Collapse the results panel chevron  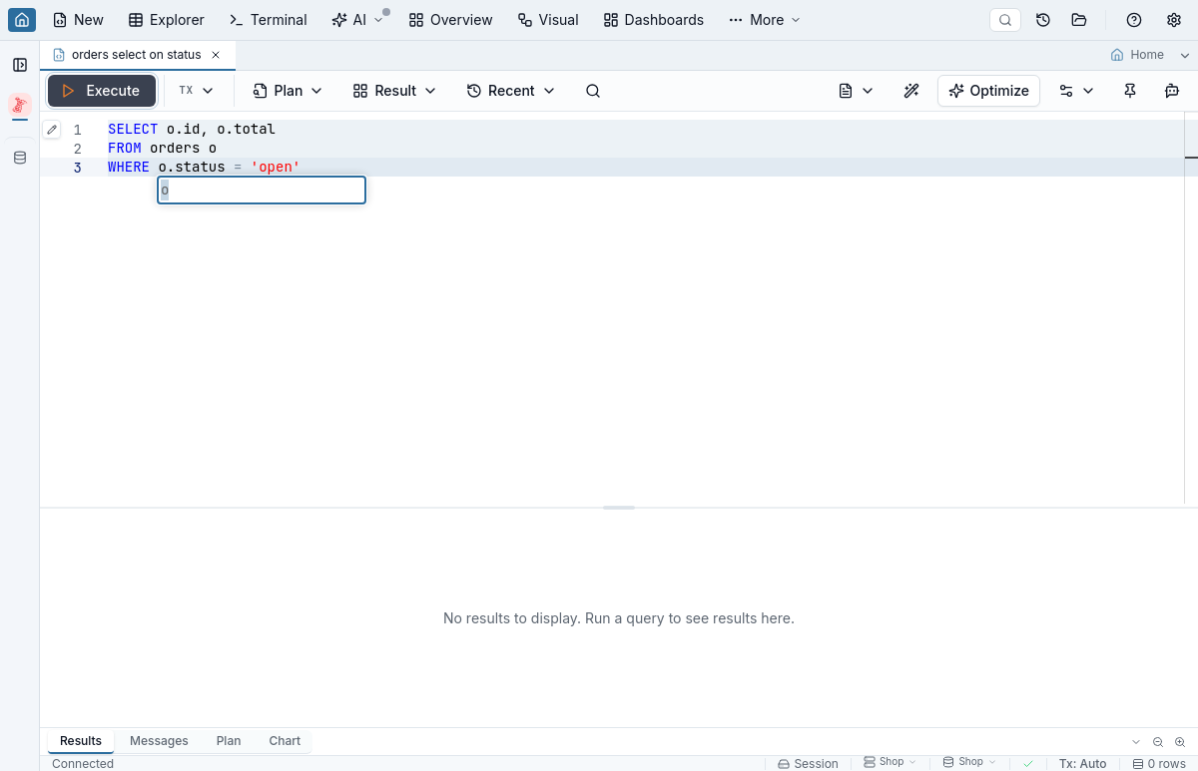[1136, 742]
